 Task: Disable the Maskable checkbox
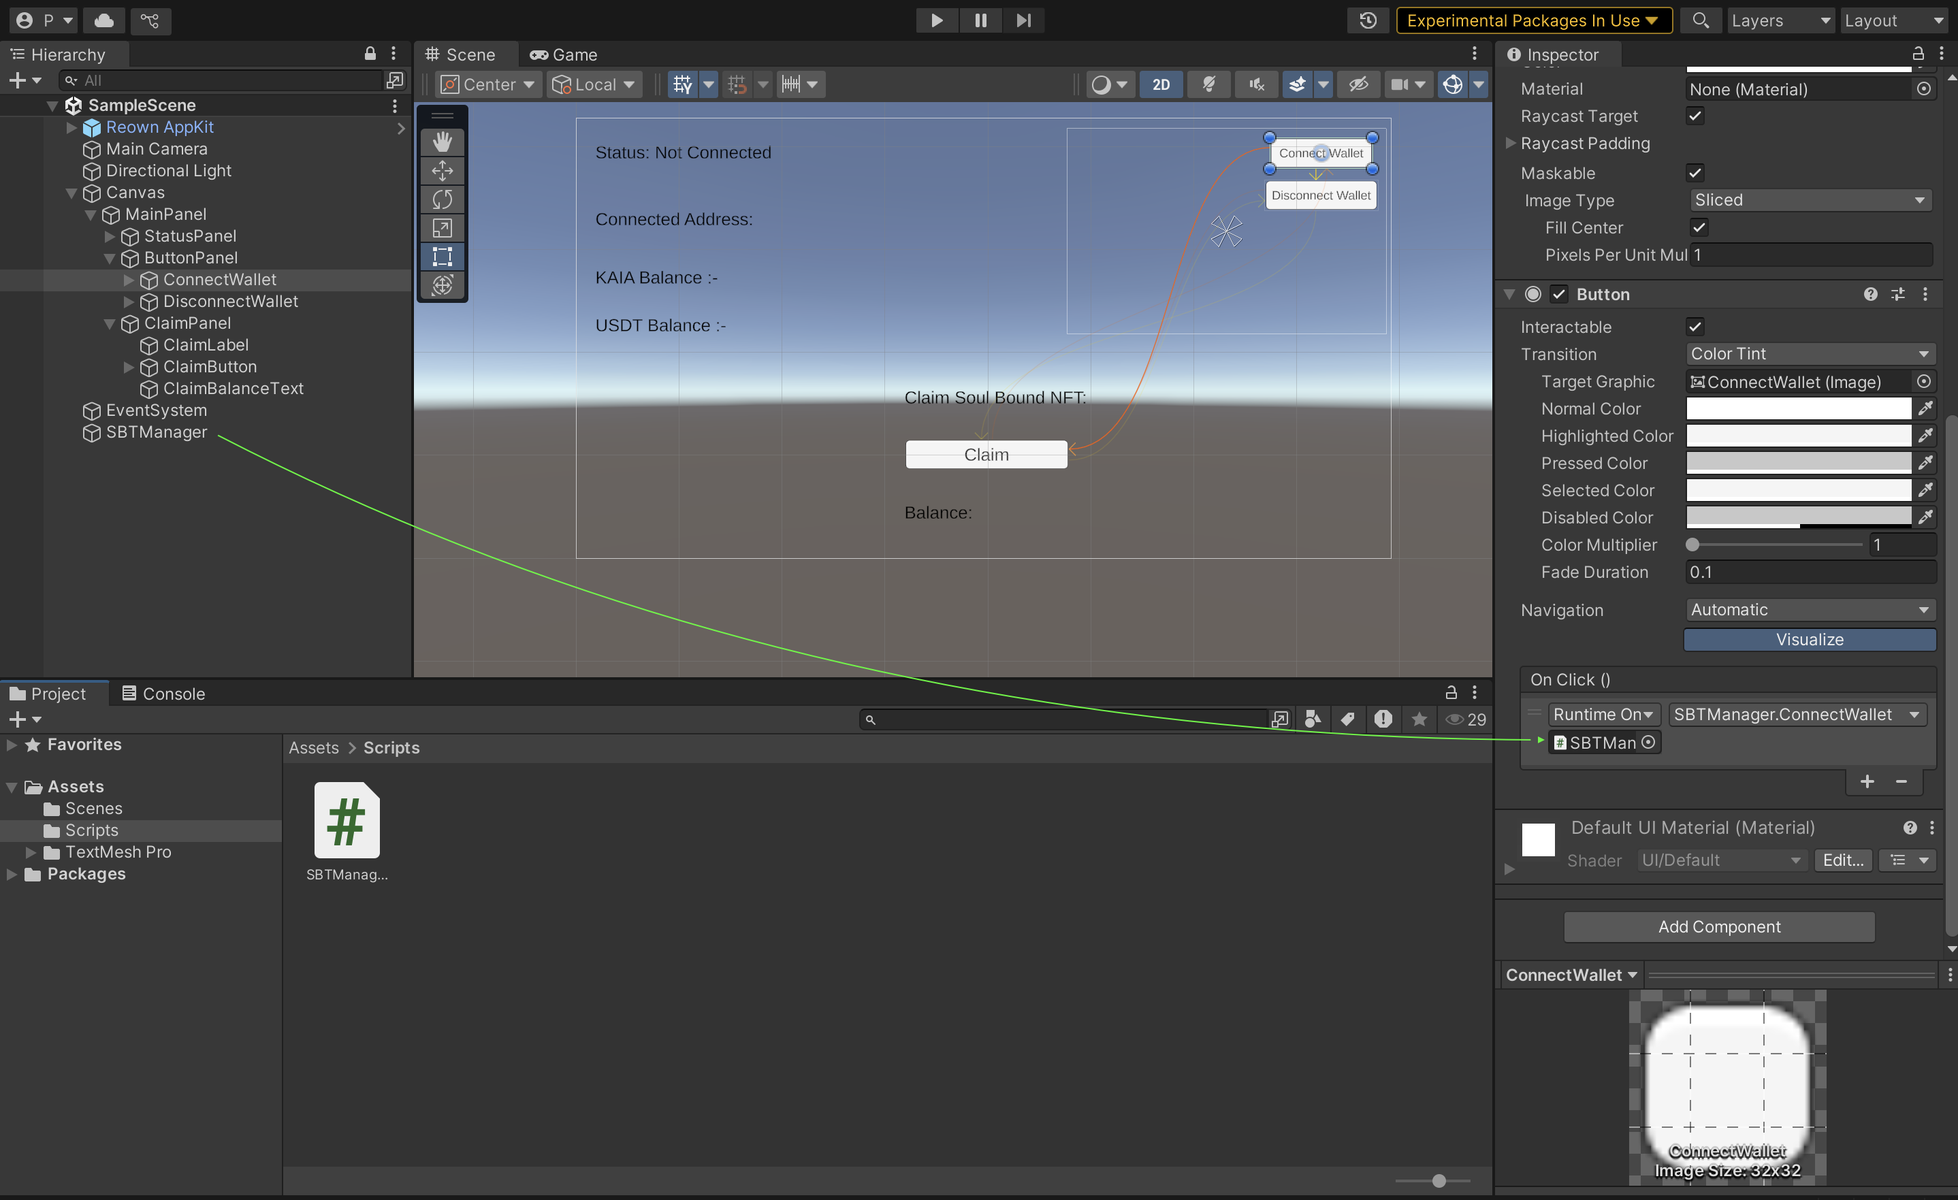click(1695, 174)
